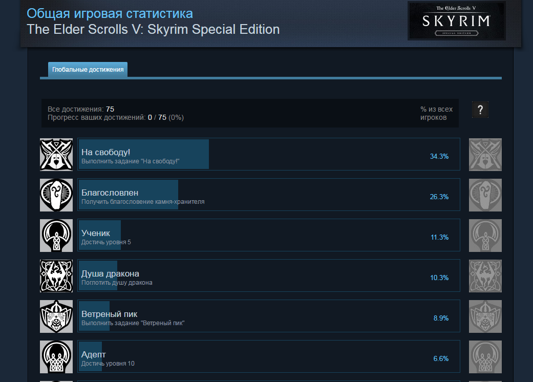Click the grey locked "На свободу!" icon on right

pos(485,154)
